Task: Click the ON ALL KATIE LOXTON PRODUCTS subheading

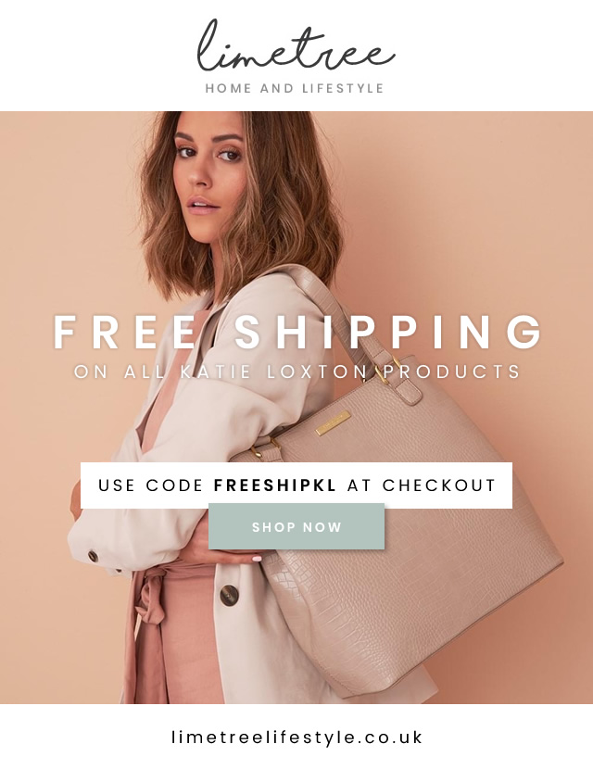Action: pyautogui.click(x=296, y=372)
